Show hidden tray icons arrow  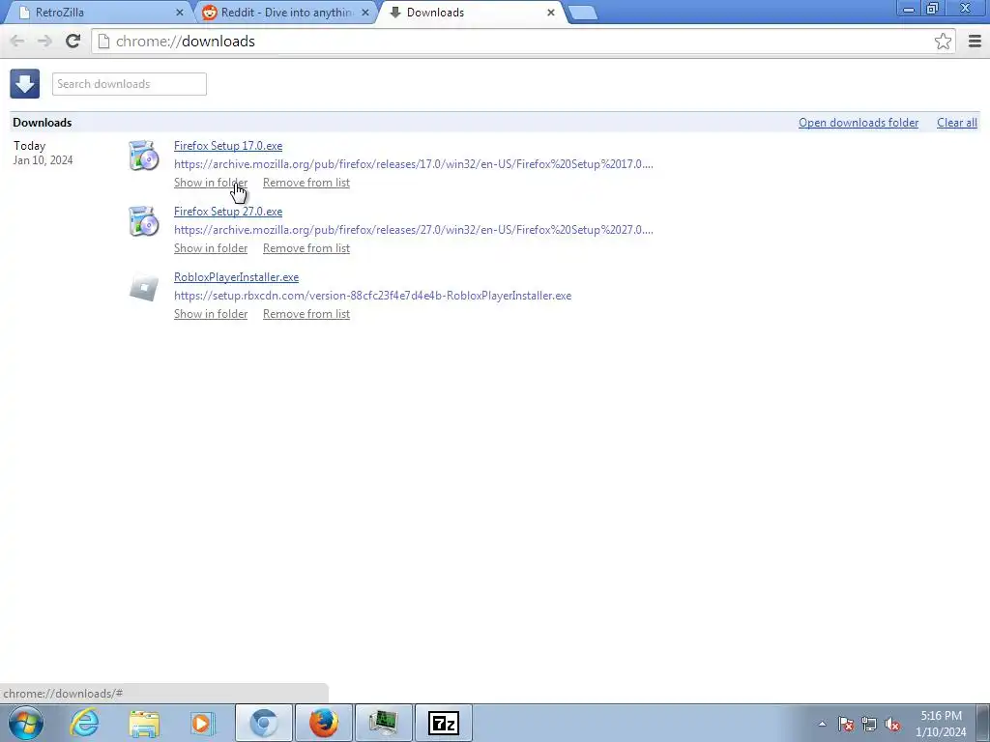coord(822,724)
